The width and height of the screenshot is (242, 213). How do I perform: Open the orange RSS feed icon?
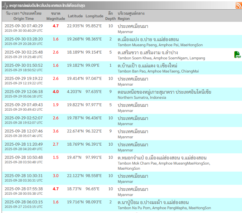click(x=239, y=5)
